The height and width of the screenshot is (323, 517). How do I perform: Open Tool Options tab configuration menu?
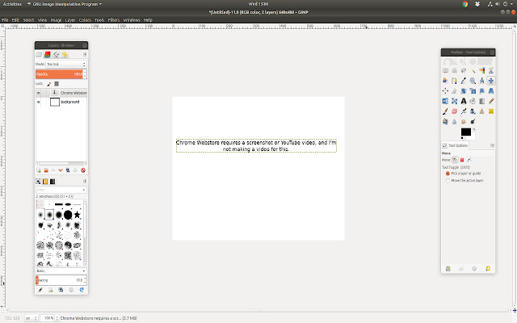coord(492,145)
